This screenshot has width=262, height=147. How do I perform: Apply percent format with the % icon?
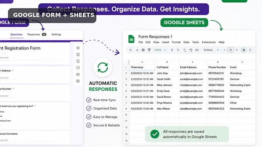pos(178,50)
